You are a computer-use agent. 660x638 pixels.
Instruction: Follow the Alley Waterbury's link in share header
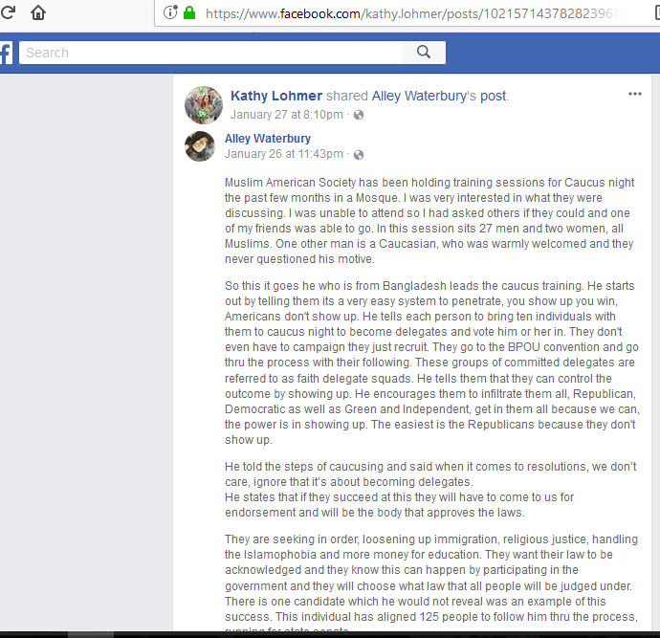(x=425, y=96)
